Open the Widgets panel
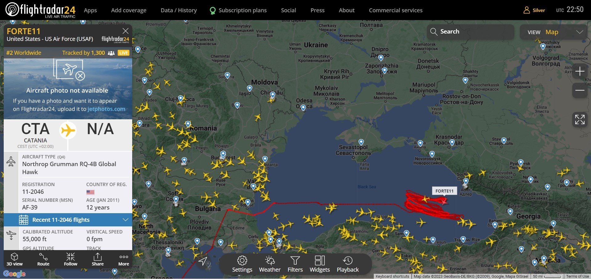The width and height of the screenshot is (591, 279). click(320, 264)
